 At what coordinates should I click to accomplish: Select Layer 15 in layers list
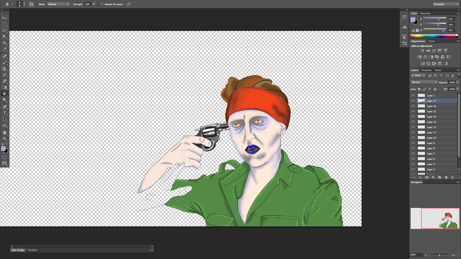coord(437,111)
